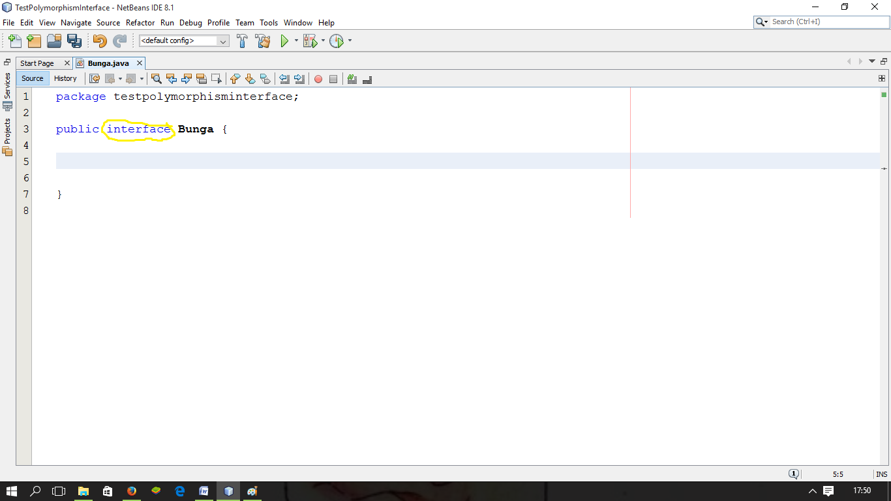Open the Refactor menu
The height and width of the screenshot is (501, 891).
click(x=140, y=22)
